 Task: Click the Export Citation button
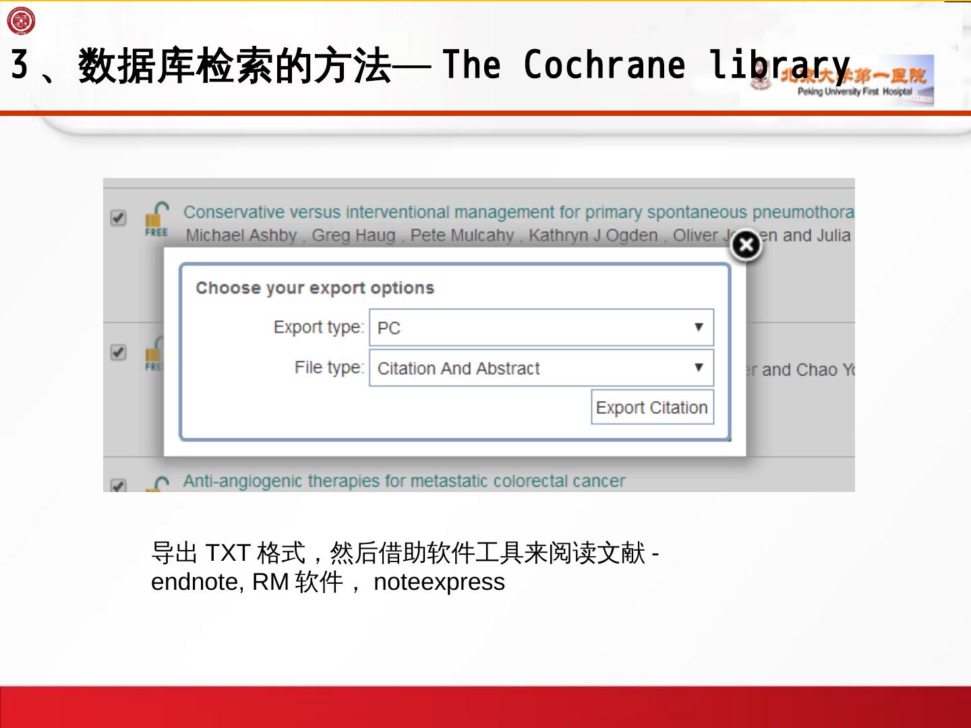point(652,407)
